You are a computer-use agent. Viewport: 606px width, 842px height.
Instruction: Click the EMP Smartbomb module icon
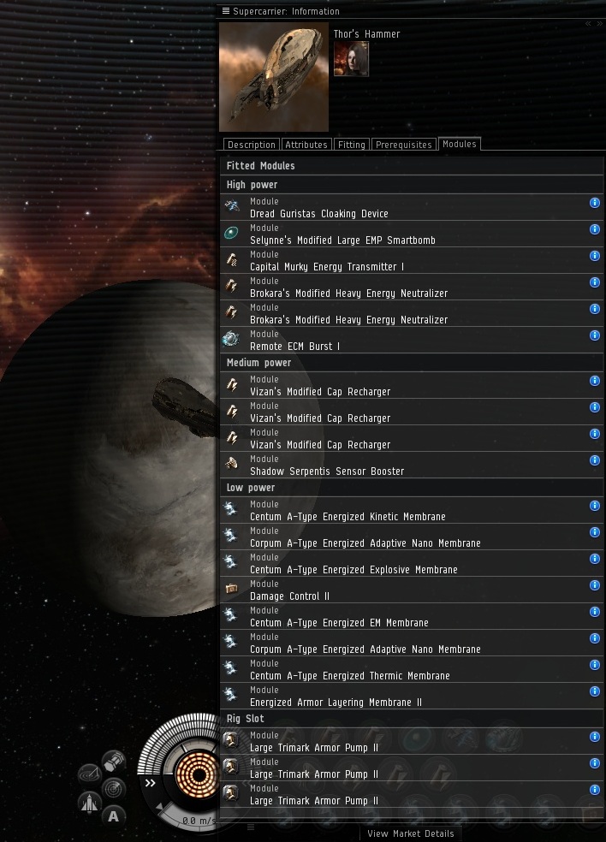pyautogui.click(x=232, y=233)
